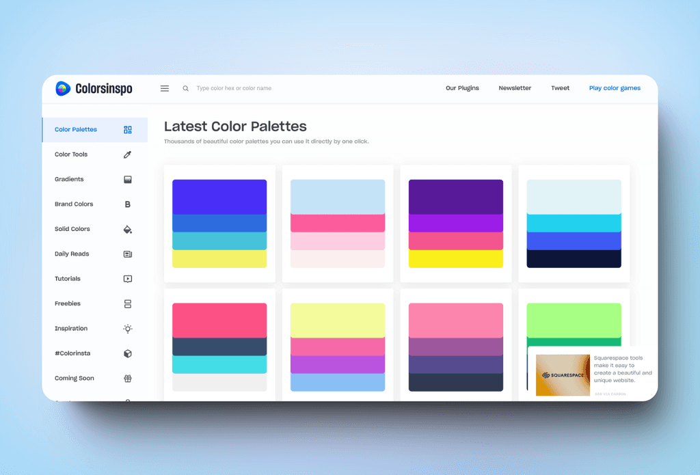
Task: Click the Colorsinspo logo icon
Action: (x=64, y=88)
